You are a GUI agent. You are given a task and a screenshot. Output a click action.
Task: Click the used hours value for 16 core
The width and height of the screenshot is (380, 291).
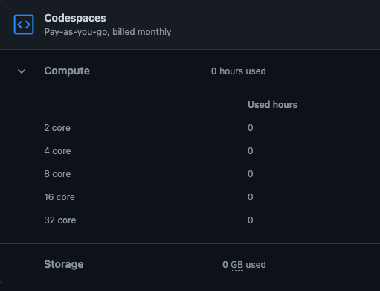(x=251, y=197)
